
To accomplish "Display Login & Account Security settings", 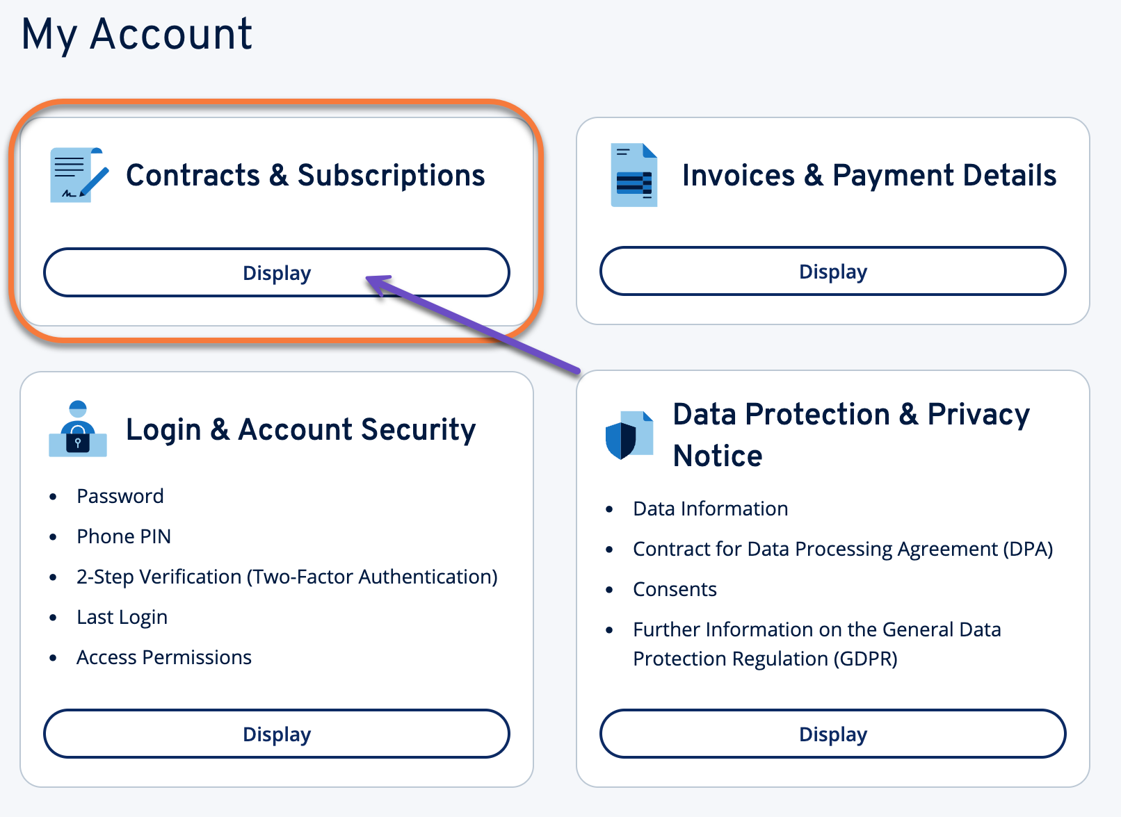I will click(276, 734).
